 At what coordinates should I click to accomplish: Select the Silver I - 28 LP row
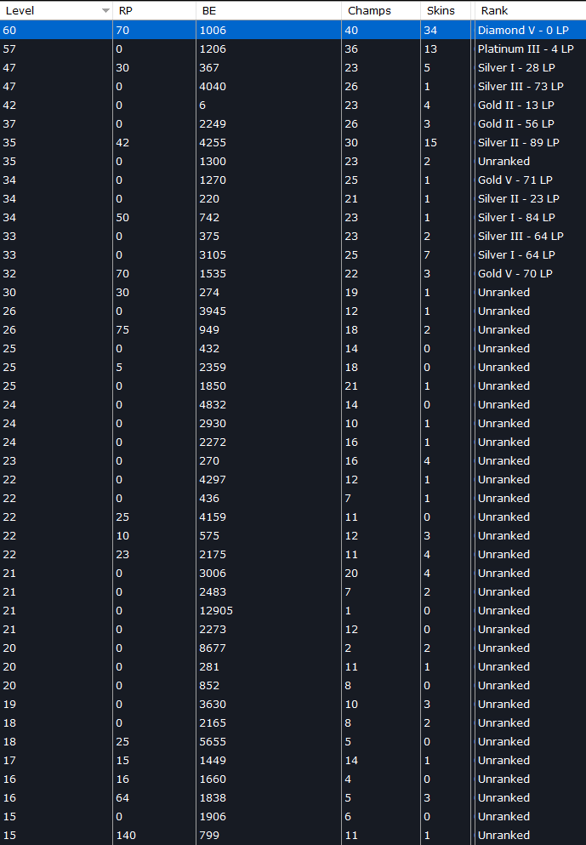pyautogui.click(x=293, y=68)
